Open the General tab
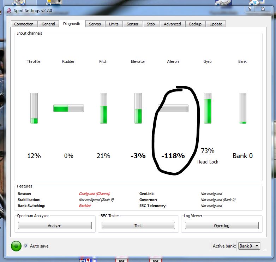 click(x=48, y=24)
